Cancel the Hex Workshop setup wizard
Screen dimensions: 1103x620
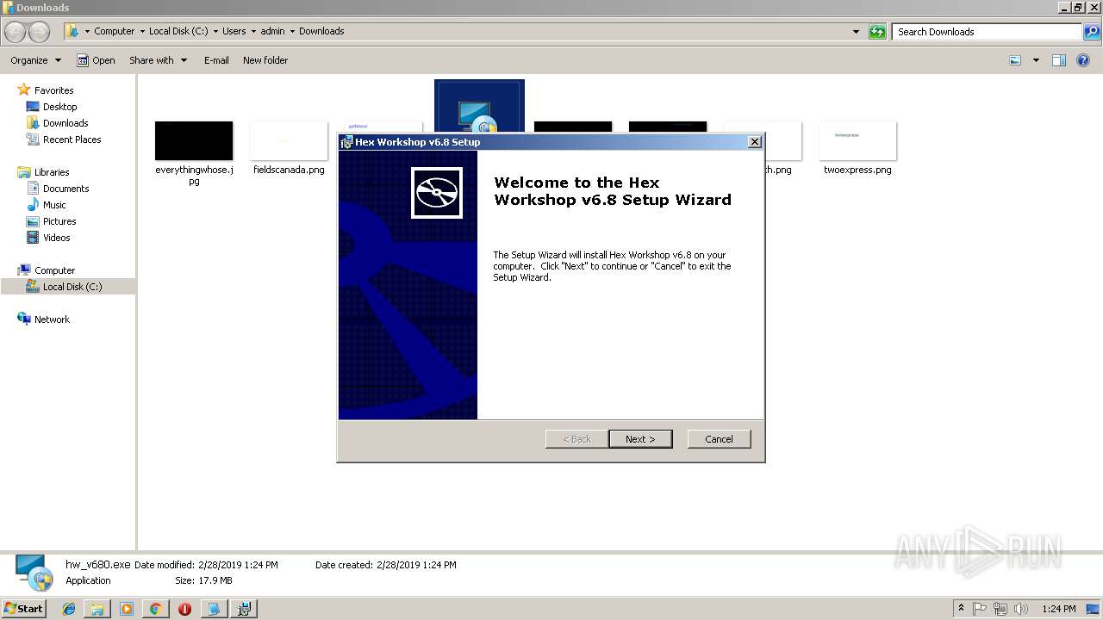coord(719,439)
